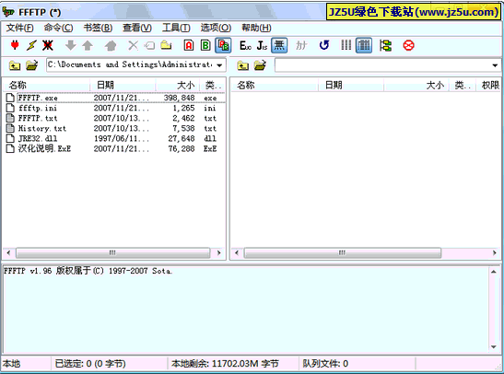Click the greyed kana conversion icon
The image size is (504, 374).
(301, 45)
